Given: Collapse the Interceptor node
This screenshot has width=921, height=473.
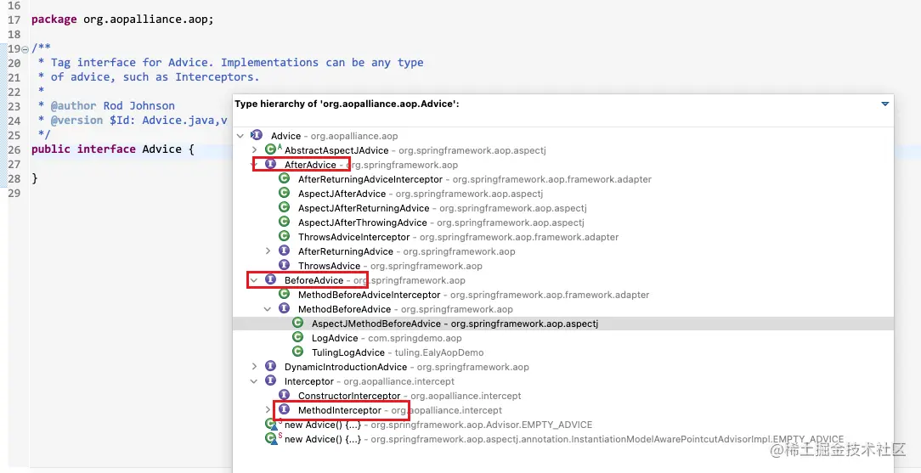Looking at the screenshot, I should tap(254, 381).
